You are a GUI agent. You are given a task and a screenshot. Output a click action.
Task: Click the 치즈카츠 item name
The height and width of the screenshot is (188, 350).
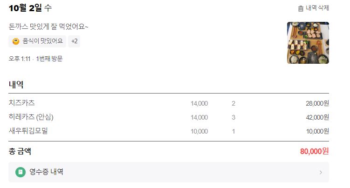pyautogui.click(x=22, y=103)
